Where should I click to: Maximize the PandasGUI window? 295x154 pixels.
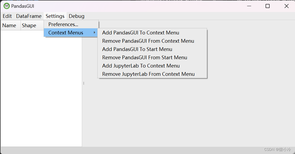coord(267,6)
